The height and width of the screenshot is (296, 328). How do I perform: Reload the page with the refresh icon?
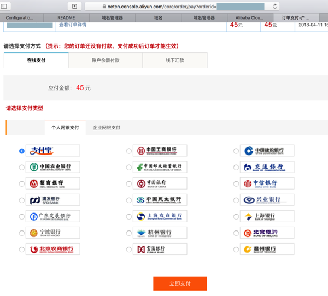tap(275, 6)
